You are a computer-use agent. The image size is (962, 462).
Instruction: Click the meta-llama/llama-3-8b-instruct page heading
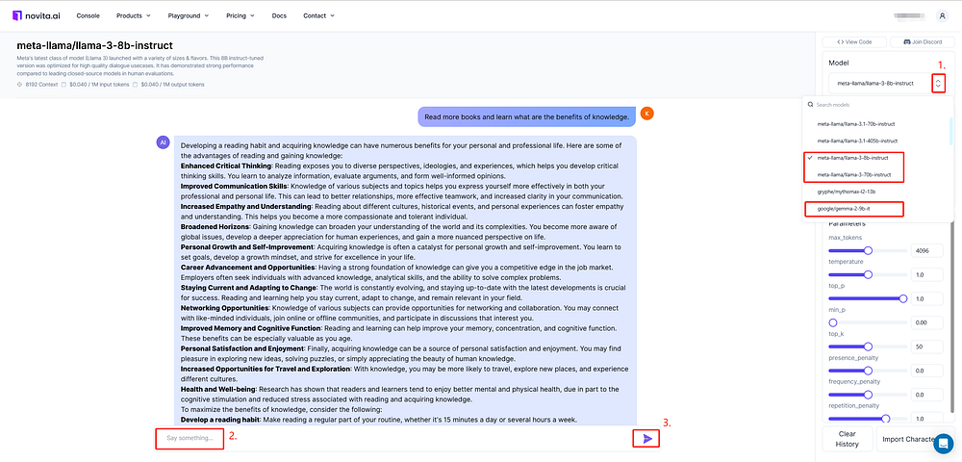(x=95, y=45)
